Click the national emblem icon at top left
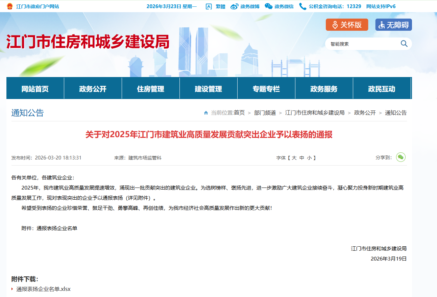Image resolution: width=437 pixels, height=297 pixels. click(9, 6)
